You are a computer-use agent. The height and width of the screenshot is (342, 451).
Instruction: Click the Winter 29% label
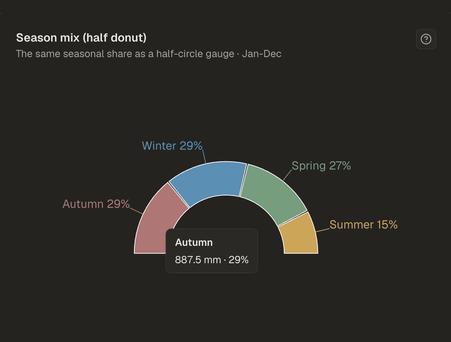(172, 146)
